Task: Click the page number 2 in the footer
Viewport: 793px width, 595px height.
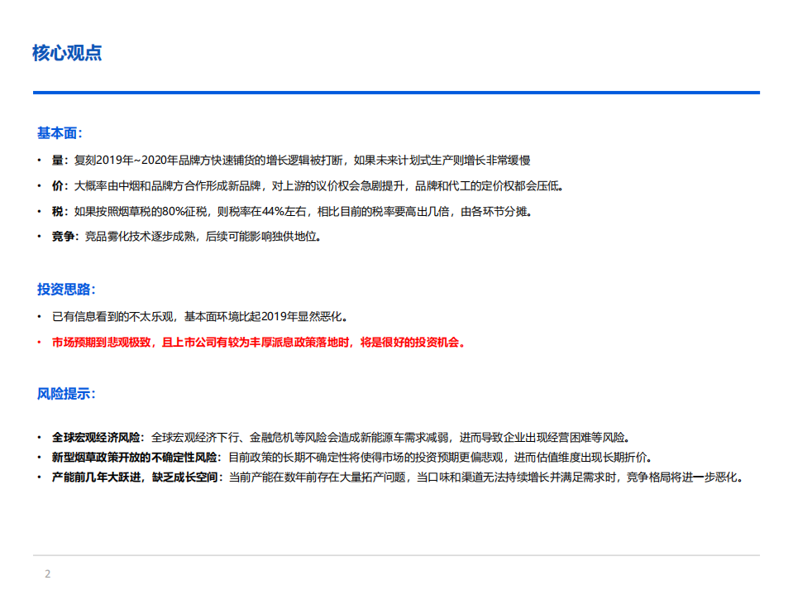Action: coord(47,574)
